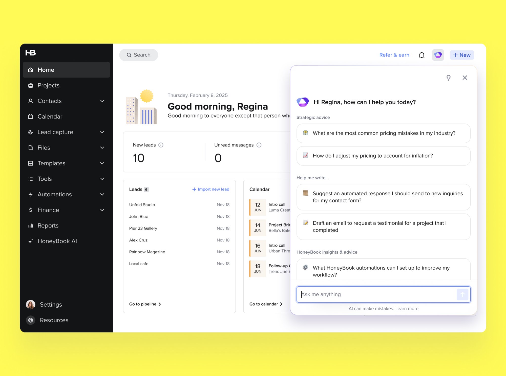Open the Unfold Studio lead

coord(179,205)
